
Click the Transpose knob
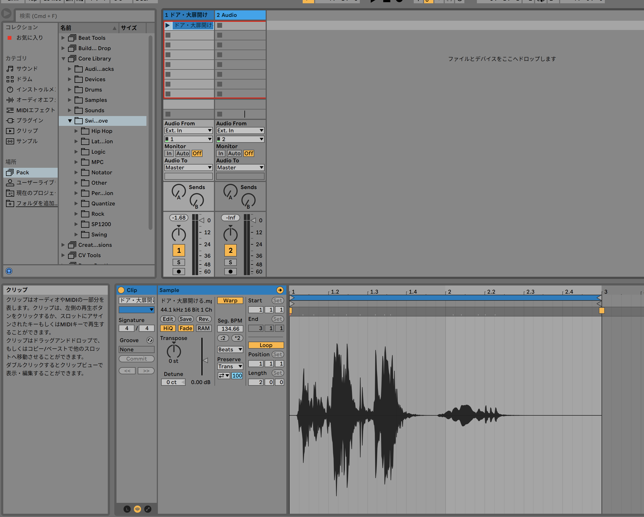pyautogui.click(x=174, y=351)
